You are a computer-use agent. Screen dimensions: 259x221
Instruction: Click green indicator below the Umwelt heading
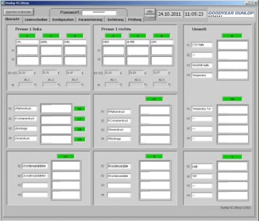(x=232, y=36)
